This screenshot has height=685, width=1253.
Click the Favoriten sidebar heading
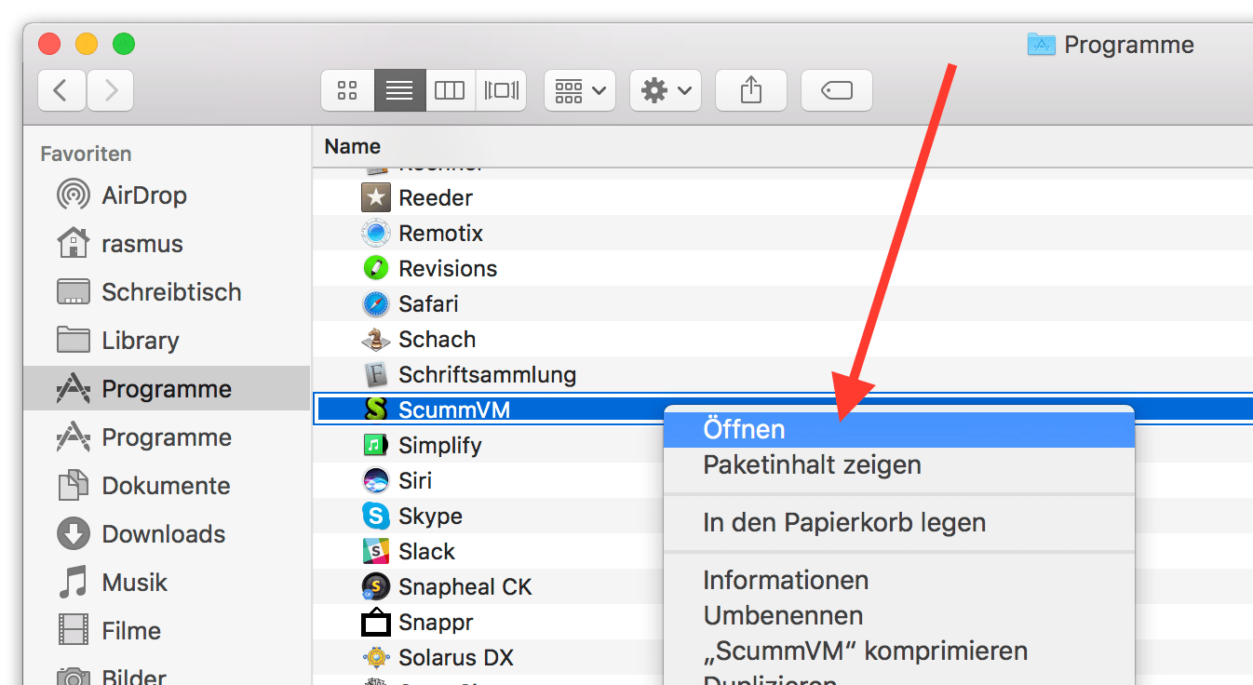[x=86, y=154]
